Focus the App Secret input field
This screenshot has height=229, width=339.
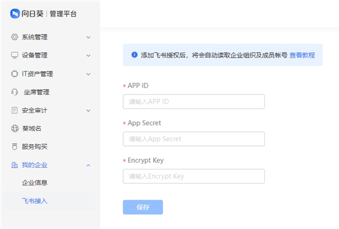[194, 139]
